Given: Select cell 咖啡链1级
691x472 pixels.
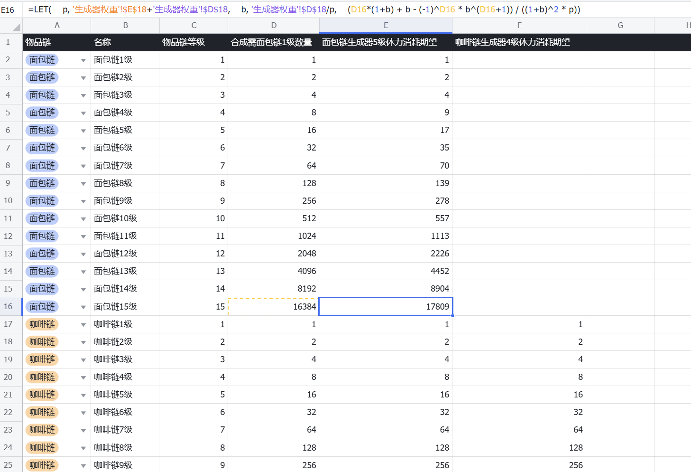Looking at the screenshot, I should click(125, 324).
